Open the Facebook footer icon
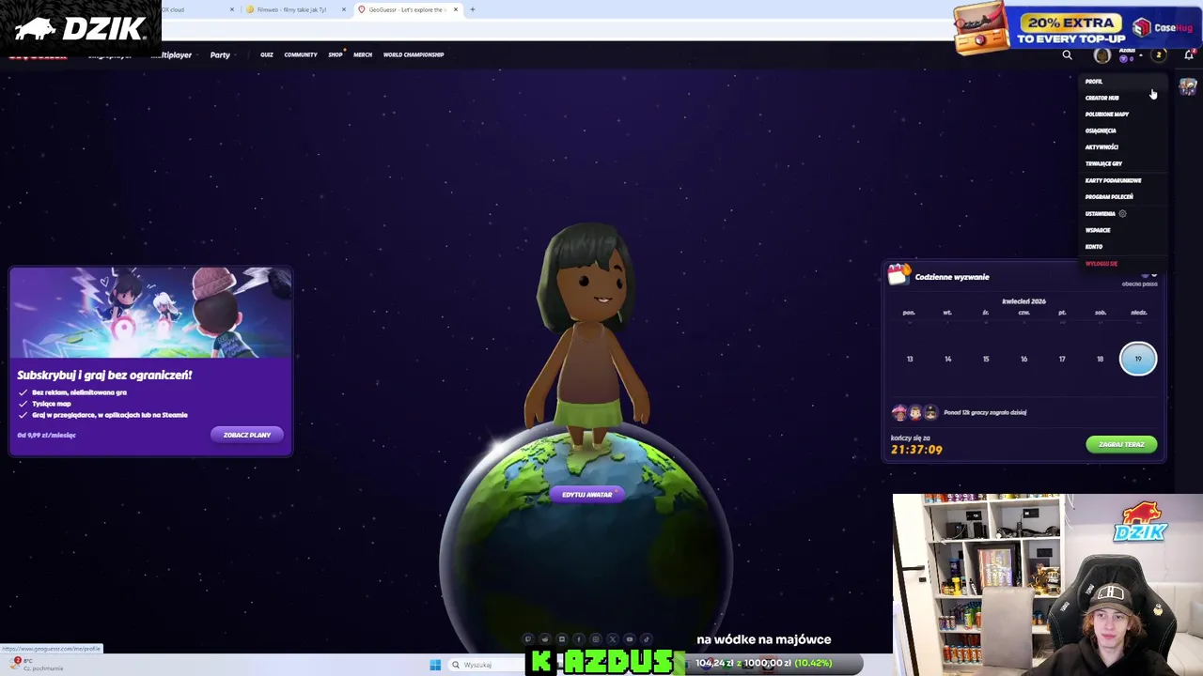 (579, 639)
